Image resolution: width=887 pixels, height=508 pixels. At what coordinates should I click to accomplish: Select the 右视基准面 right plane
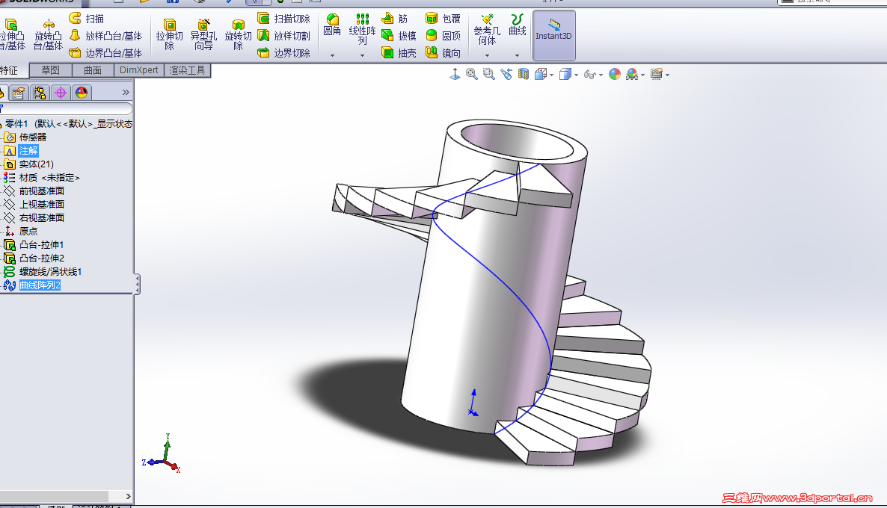pyautogui.click(x=34, y=218)
